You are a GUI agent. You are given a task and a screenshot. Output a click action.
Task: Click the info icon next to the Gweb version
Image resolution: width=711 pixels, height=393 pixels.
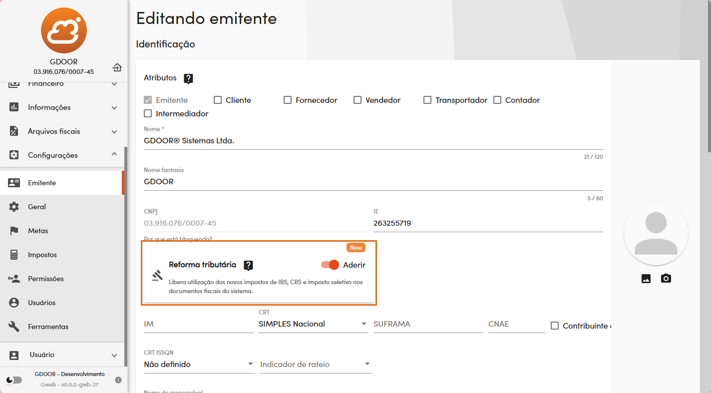[118, 380]
